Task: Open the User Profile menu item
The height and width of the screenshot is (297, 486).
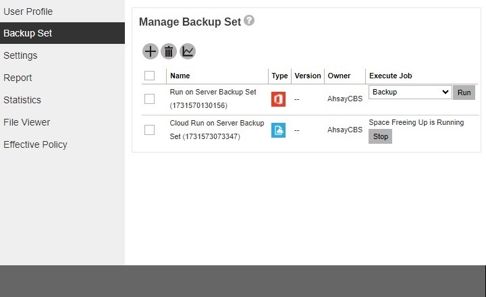Action: [28, 11]
